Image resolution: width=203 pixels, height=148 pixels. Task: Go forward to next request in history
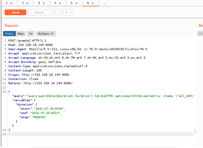click(x=66, y=12)
